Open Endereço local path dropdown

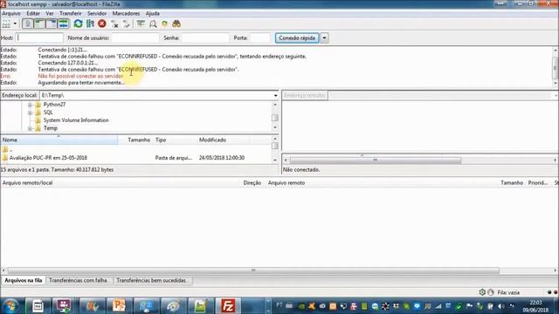click(x=276, y=95)
